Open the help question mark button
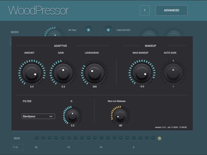Viewport: 207px width, 155px height. pos(144,10)
